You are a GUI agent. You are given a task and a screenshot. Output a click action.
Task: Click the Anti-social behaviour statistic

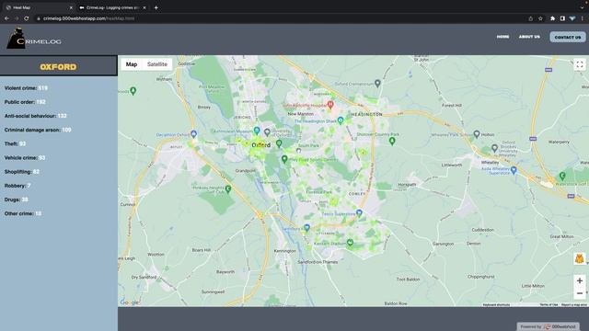tap(35, 116)
